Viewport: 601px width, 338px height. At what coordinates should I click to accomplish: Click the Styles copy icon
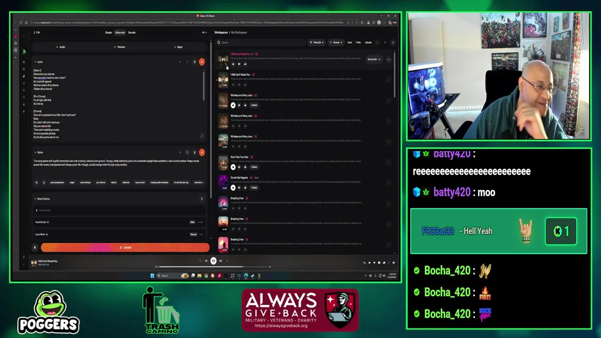click(187, 152)
